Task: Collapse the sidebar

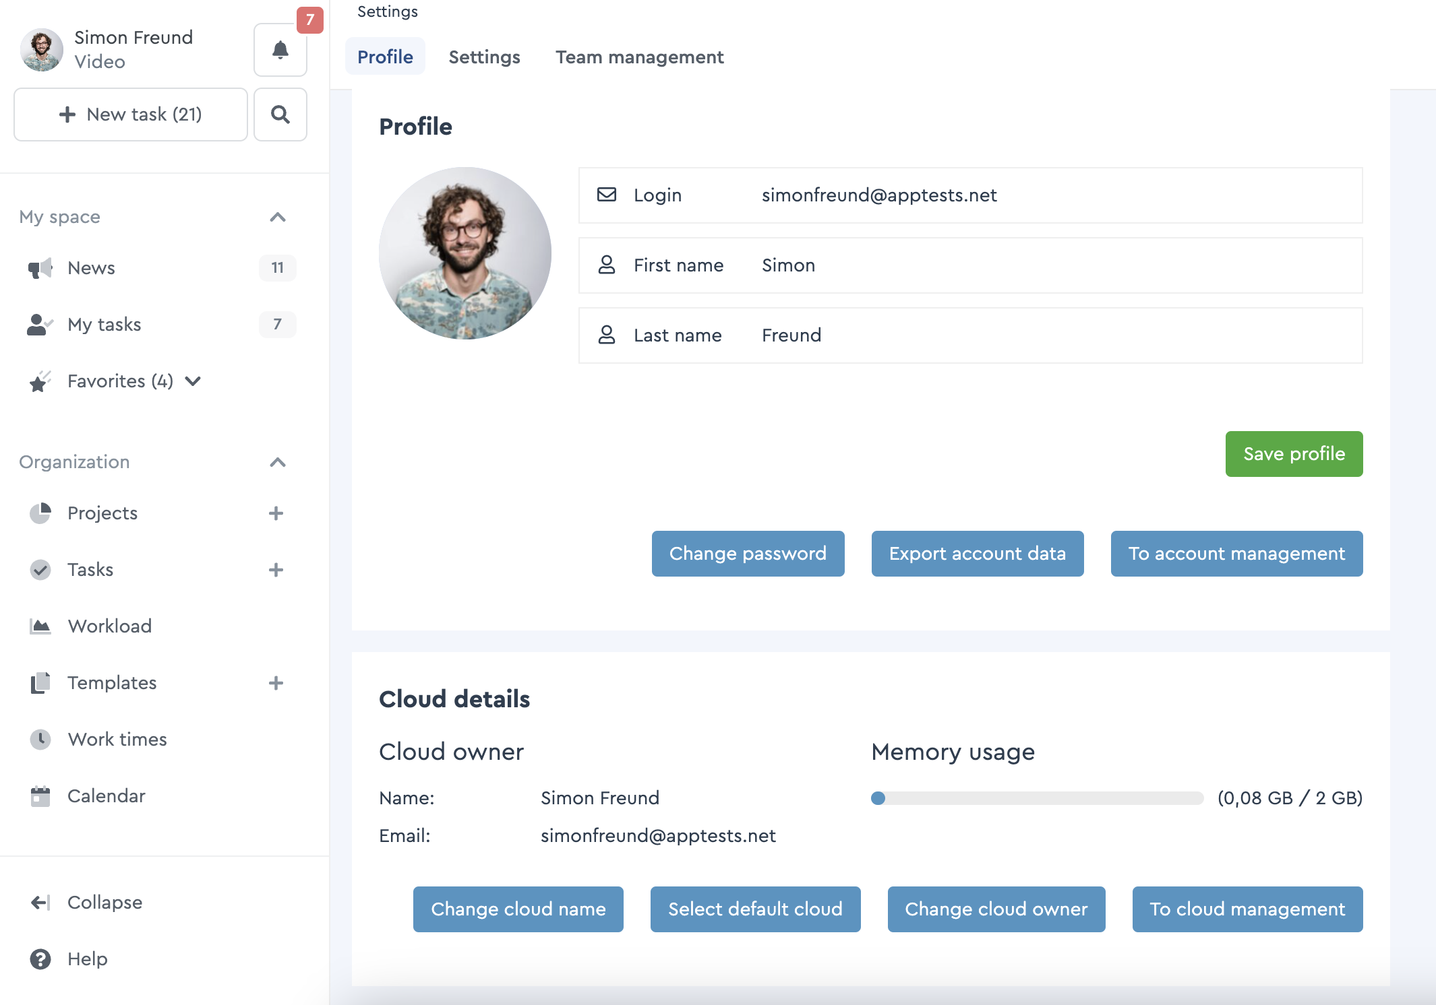Action: pyautogui.click(x=104, y=903)
